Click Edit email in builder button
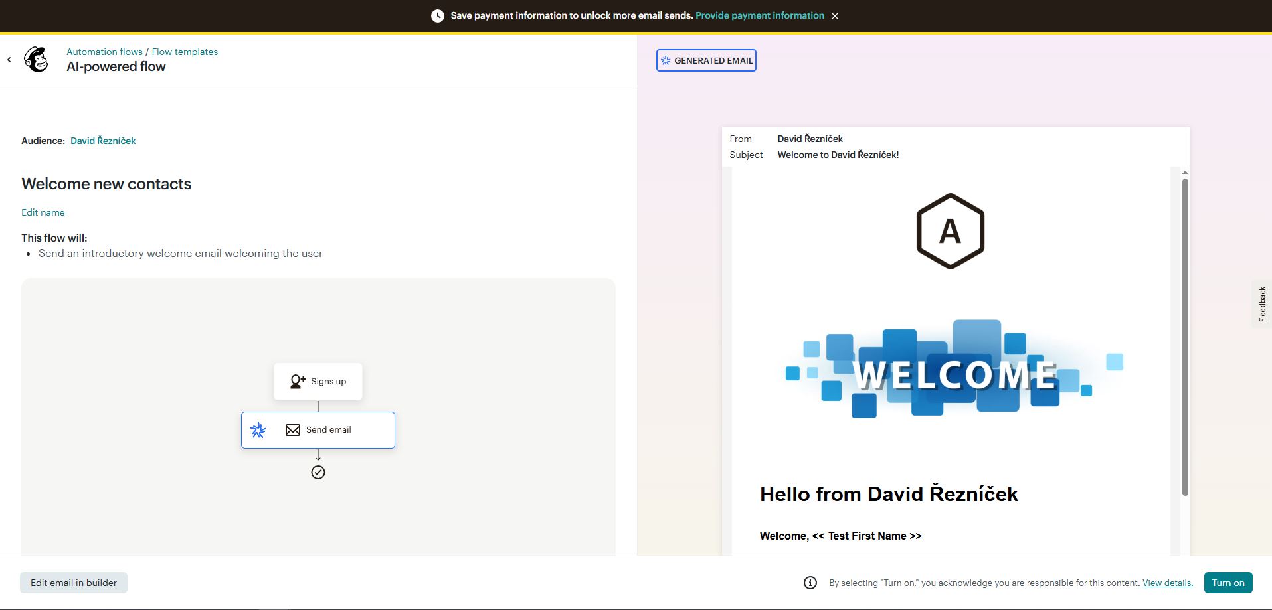The height and width of the screenshot is (610, 1272). [x=74, y=583]
